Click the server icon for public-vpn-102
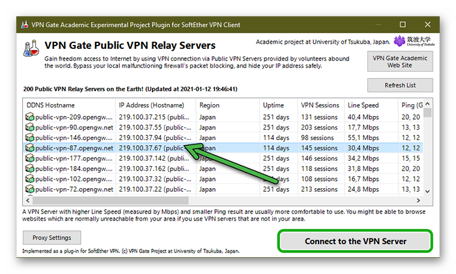The height and width of the screenshot is (274, 456). 29,179
